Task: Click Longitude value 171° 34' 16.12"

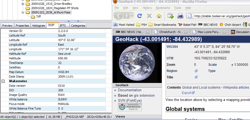Action: [68, 49]
